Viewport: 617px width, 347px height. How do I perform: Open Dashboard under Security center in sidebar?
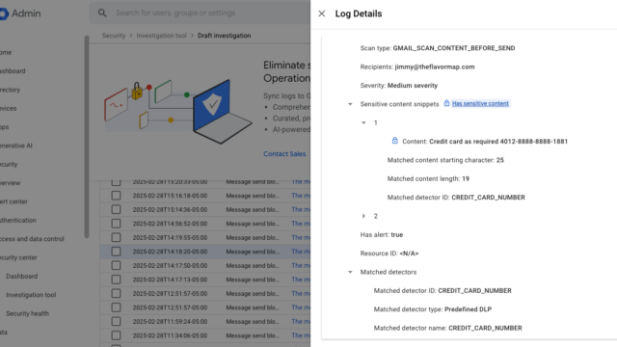[x=21, y=277]
